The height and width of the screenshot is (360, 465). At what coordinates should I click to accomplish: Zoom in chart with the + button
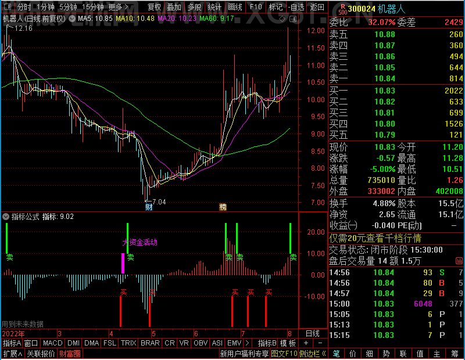tap(306, 343)
